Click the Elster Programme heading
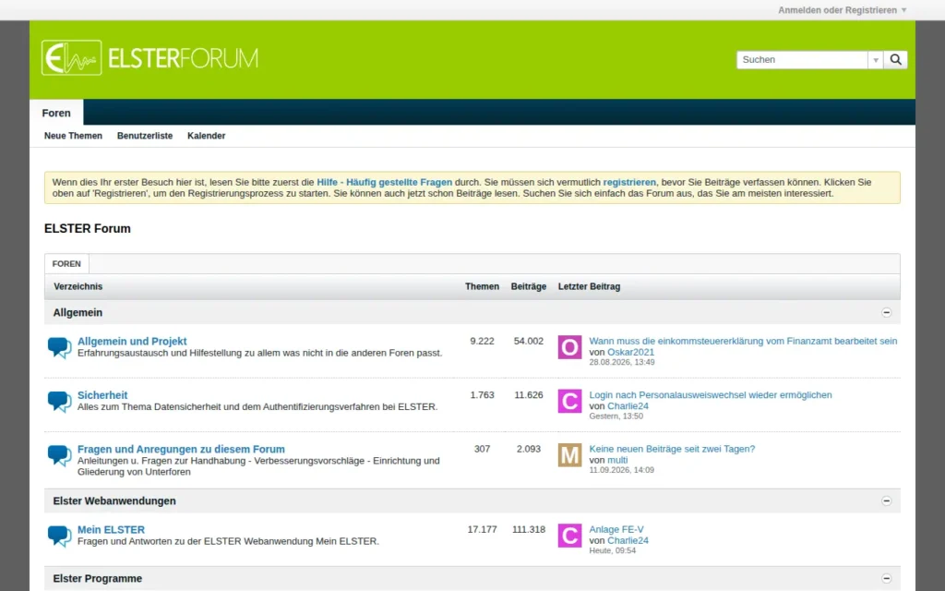945x591 pixels. coord(98,578)
